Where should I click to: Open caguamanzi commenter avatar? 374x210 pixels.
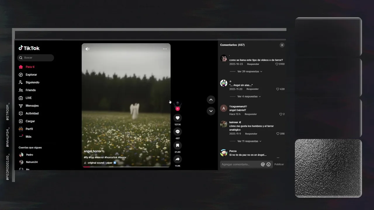224,108
